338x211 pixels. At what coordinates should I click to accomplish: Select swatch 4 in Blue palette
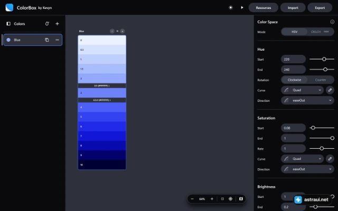102,107
